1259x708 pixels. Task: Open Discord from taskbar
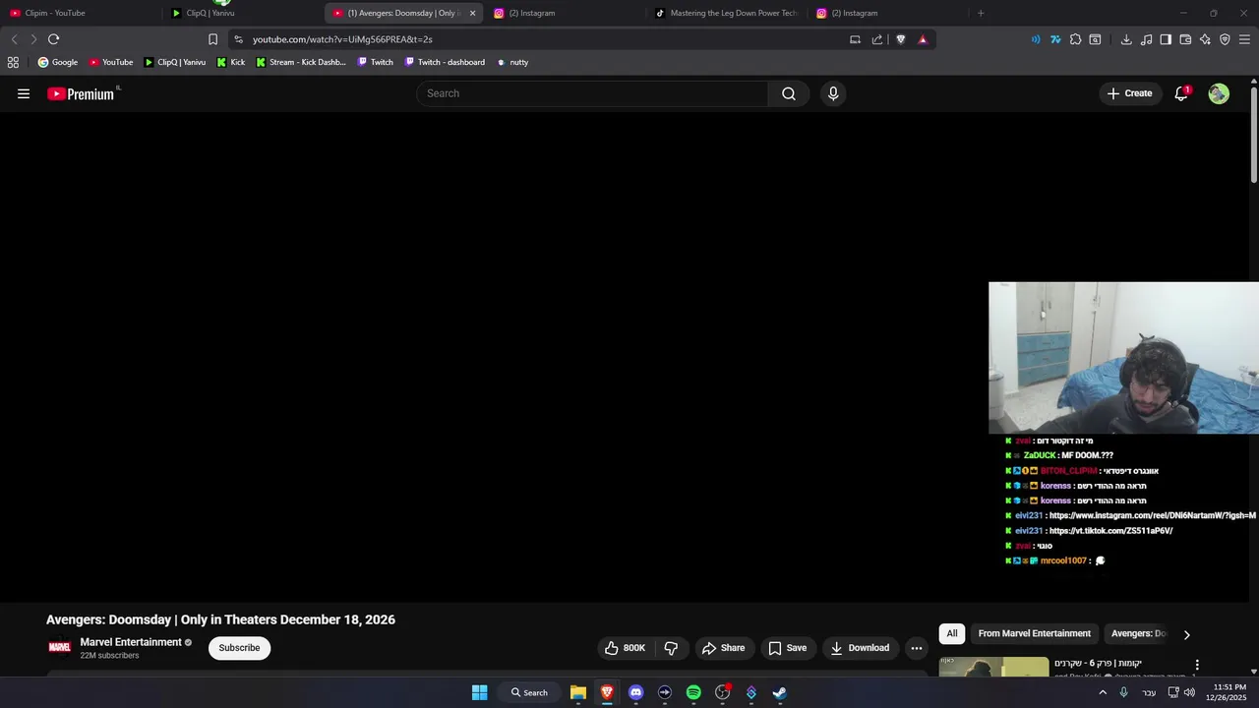tap(635, 692)
